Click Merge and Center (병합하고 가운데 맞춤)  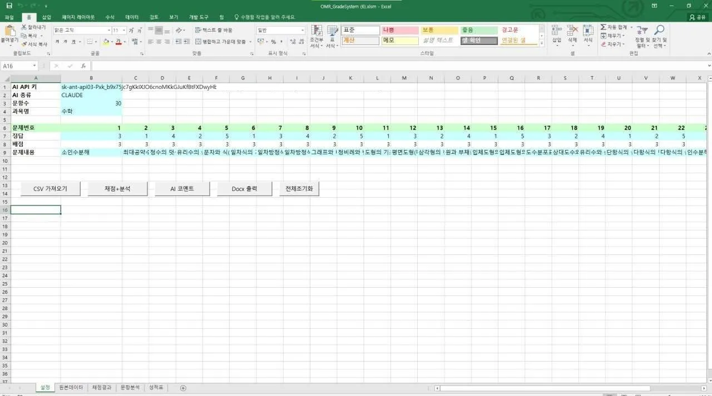220,42
